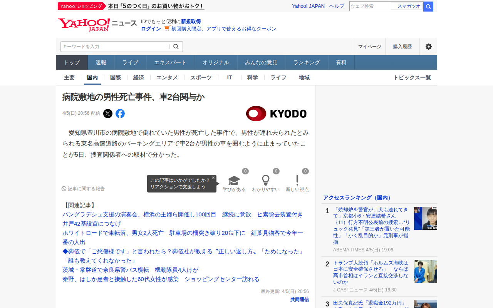Open related article about バングラデシュ支援の演奏会

point(183,219)
